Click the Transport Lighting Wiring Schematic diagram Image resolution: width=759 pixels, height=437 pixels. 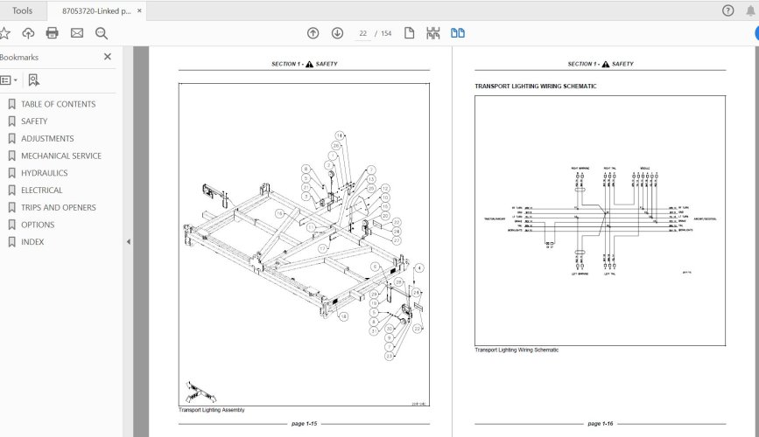pos(601,220)
